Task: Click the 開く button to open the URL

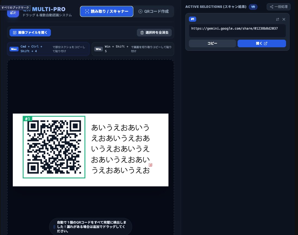Action: click(x=262, y=43)
